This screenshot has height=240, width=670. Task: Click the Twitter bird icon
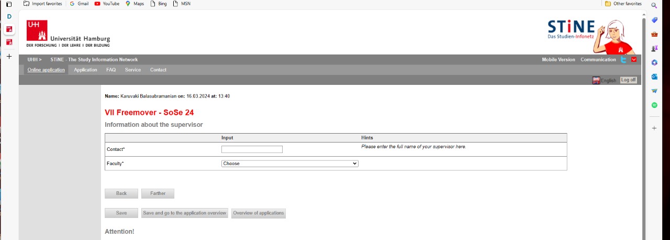(623, 60)
